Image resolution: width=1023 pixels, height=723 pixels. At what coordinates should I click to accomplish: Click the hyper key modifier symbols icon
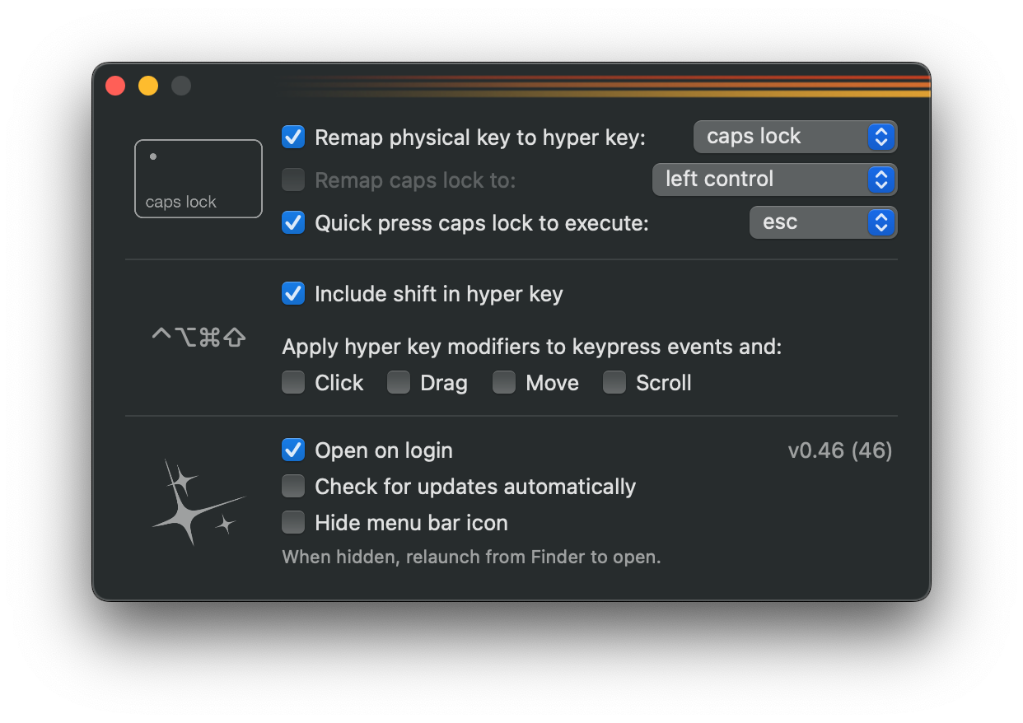coord(199,337)
